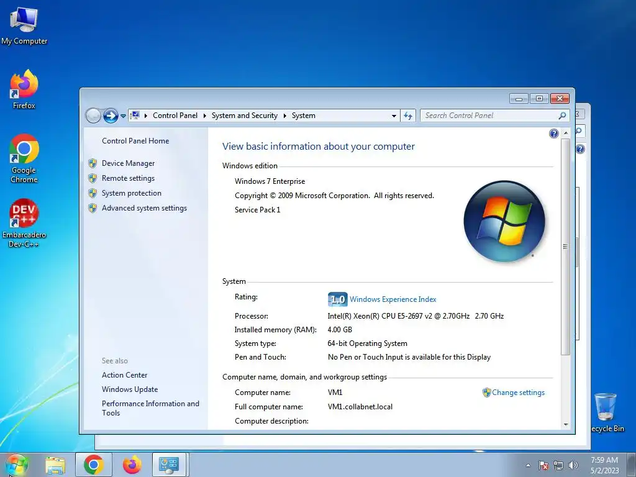Click the taskbar clock showing 7:59 AM
Screen dimensions: 636x477
[604, 465]
